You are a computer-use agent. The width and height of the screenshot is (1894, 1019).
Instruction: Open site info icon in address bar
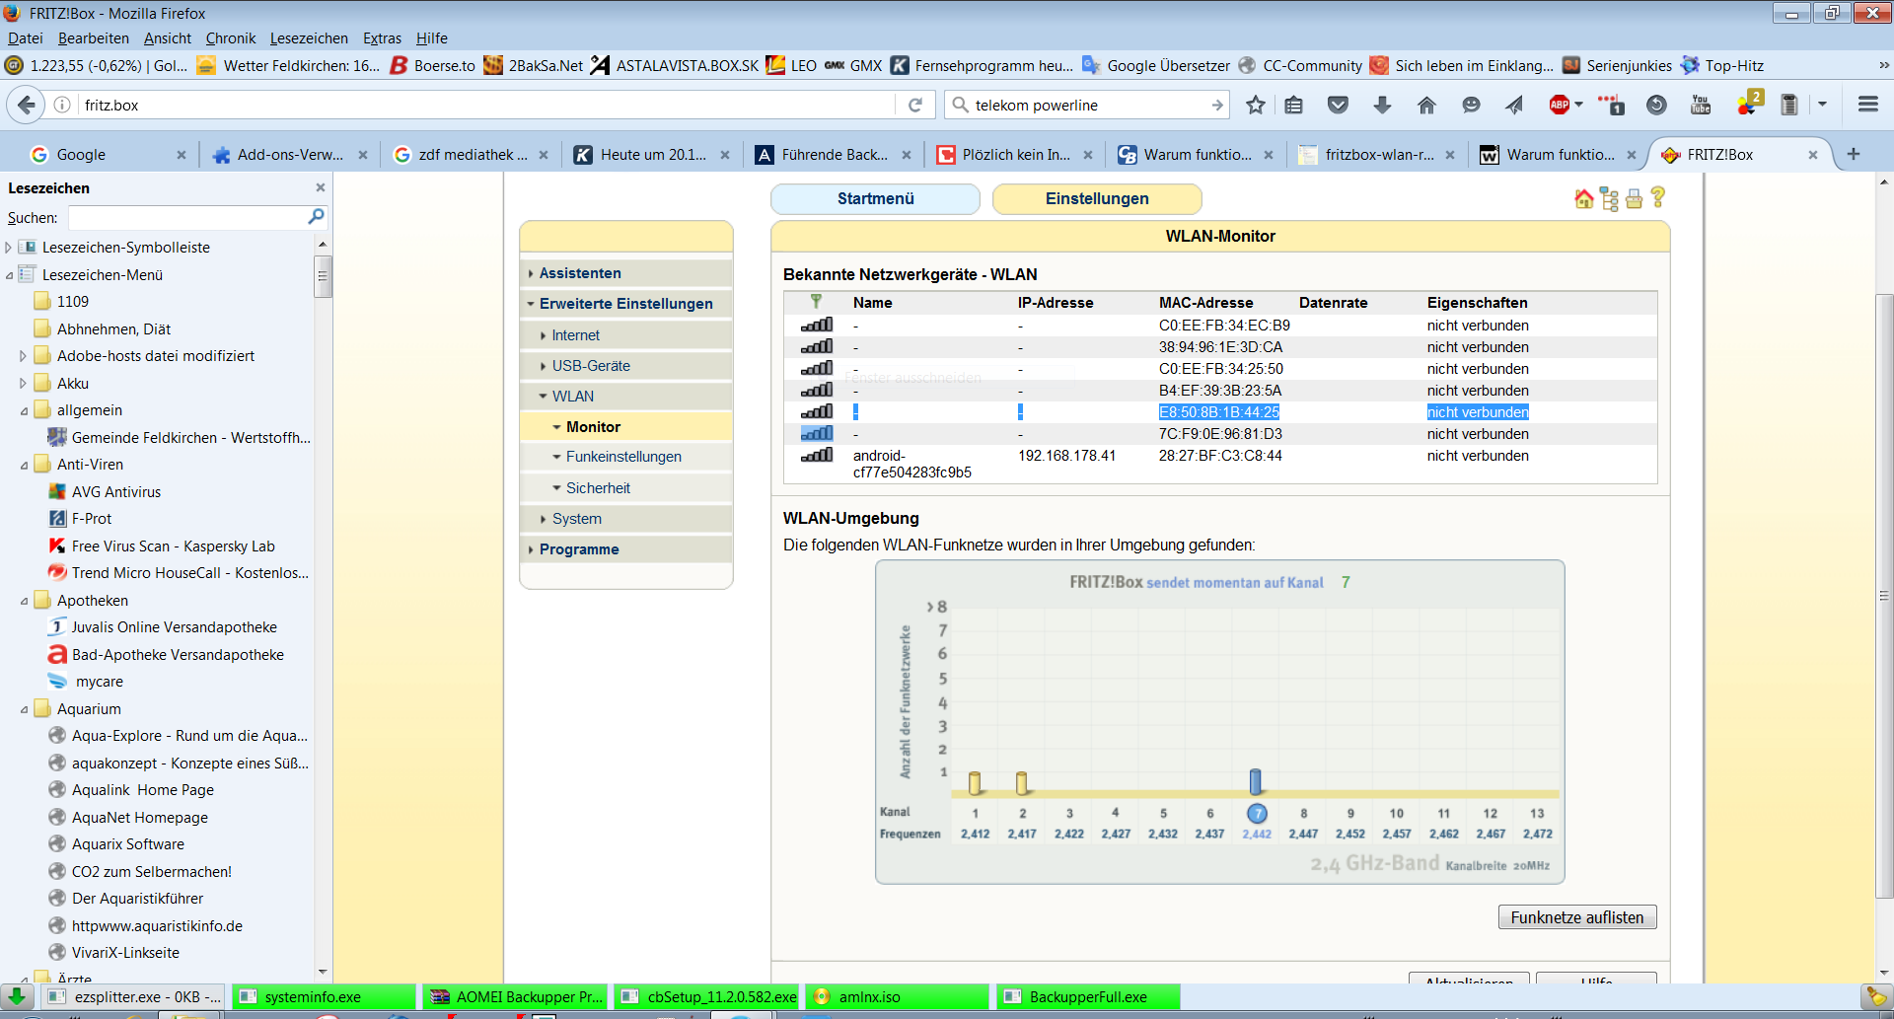point(62,105)
